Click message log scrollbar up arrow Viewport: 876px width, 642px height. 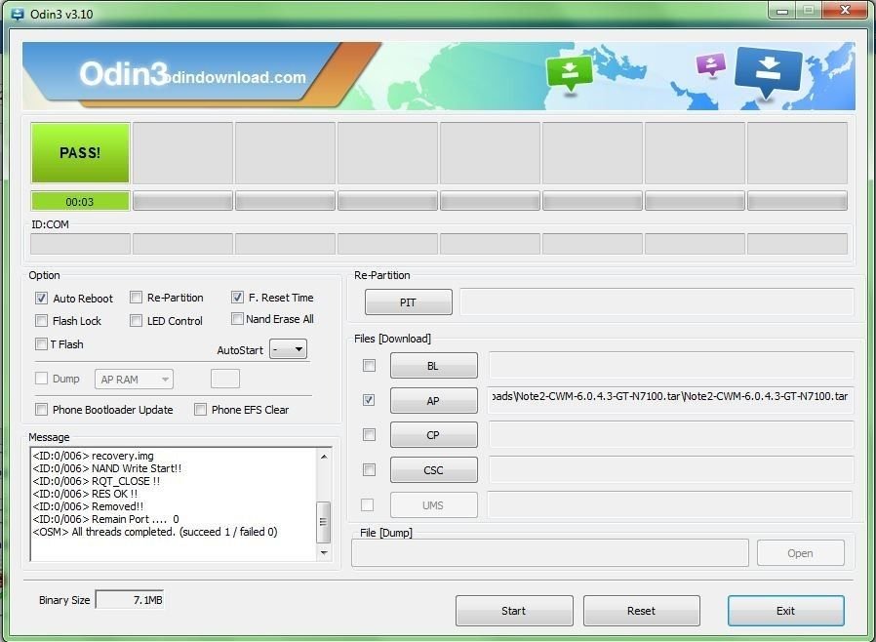[x=324, y=457]
